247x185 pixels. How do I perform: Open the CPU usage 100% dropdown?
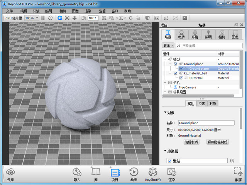(x=32, y=18)
